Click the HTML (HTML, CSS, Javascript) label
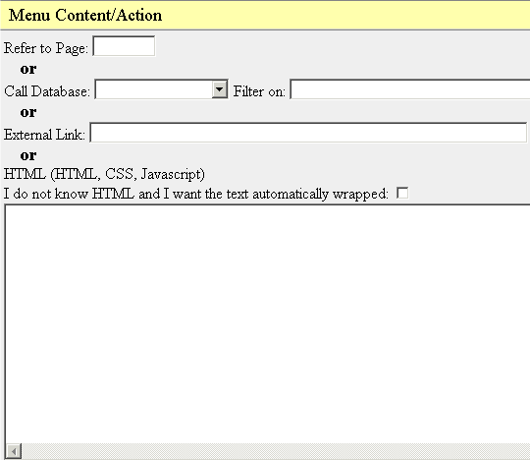 (x=104, y=174)
